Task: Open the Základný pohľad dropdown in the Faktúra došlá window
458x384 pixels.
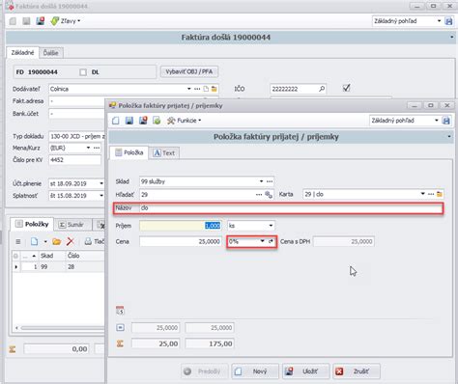Action: 439,21
